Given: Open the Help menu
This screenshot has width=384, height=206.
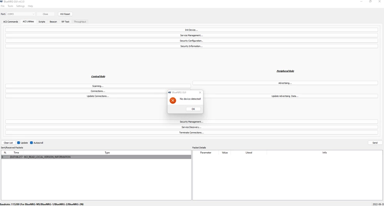Looking at the screenshot, I should pyautogui.click(x=30, y=6).
